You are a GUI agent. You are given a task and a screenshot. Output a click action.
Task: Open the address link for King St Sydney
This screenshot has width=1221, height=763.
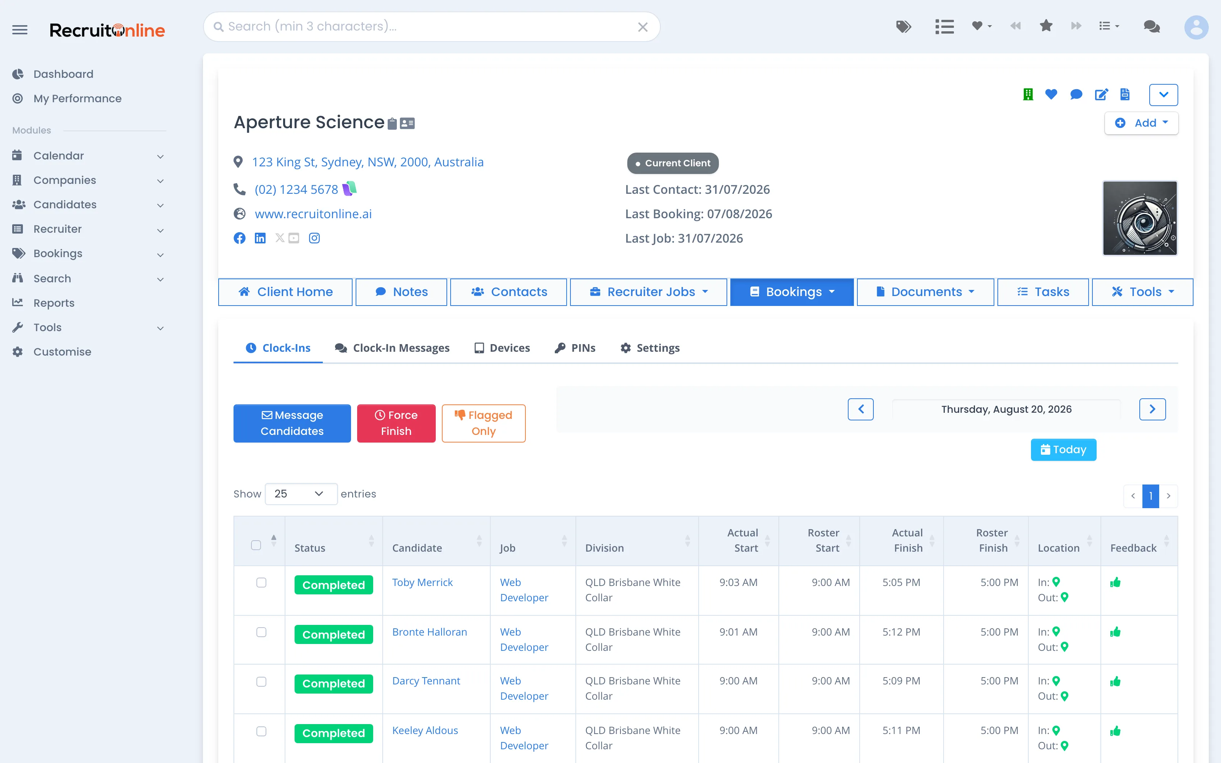368,162
